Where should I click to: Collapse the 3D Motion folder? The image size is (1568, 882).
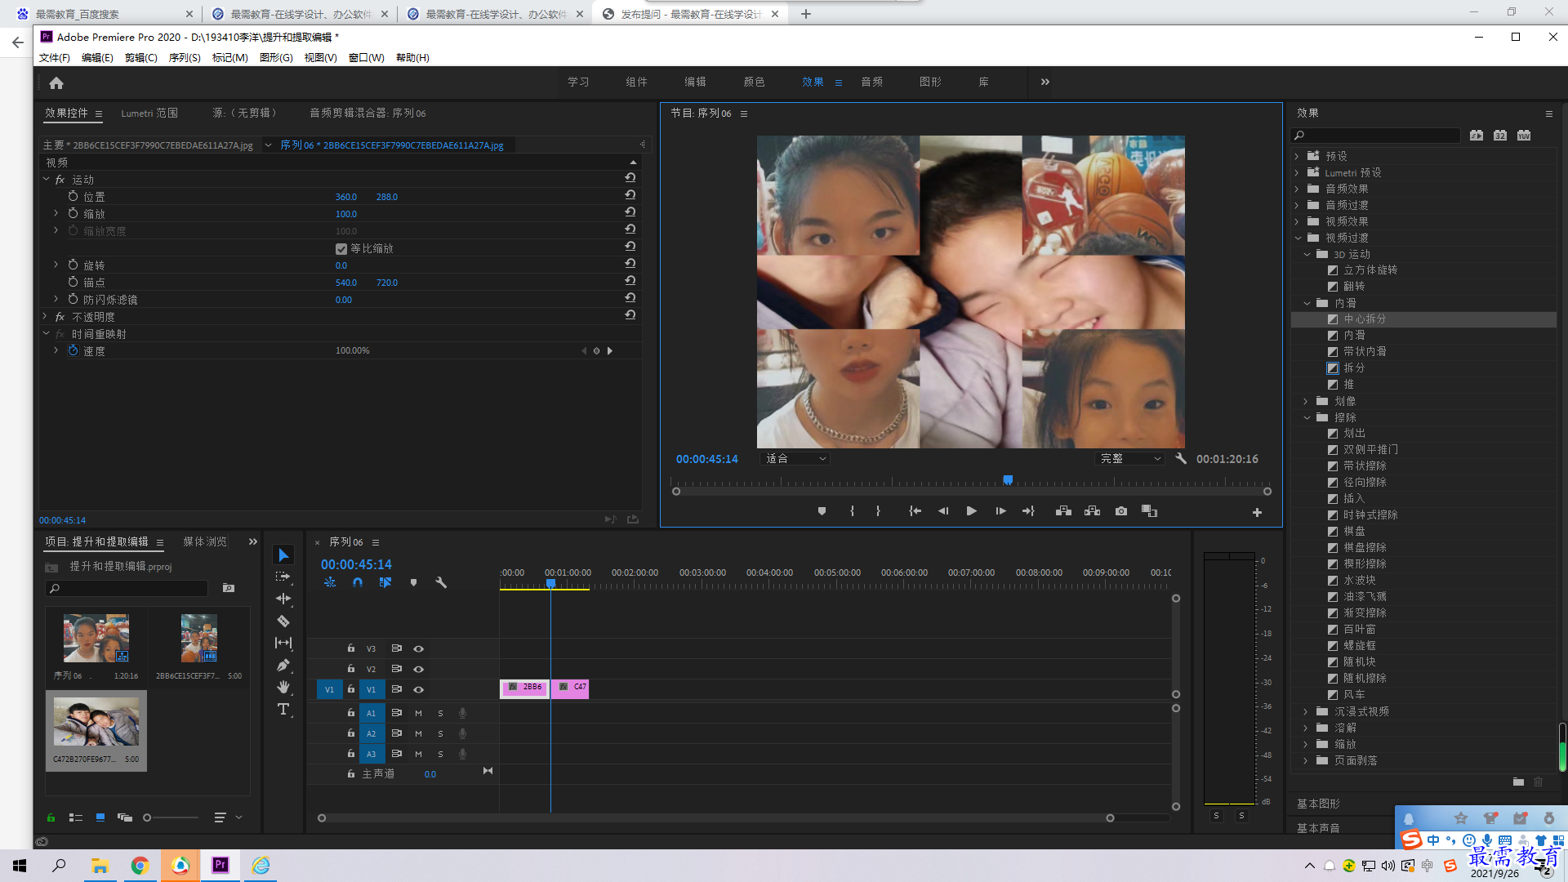point(1307,254)
